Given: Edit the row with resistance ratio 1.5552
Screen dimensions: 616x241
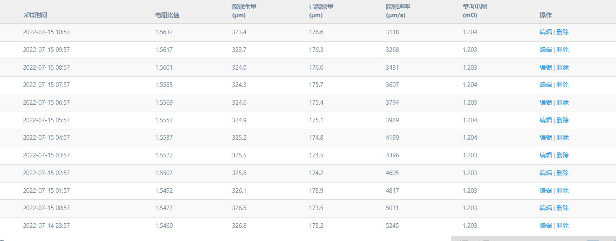Looking at the screenshot, I should tap(545, 120).
